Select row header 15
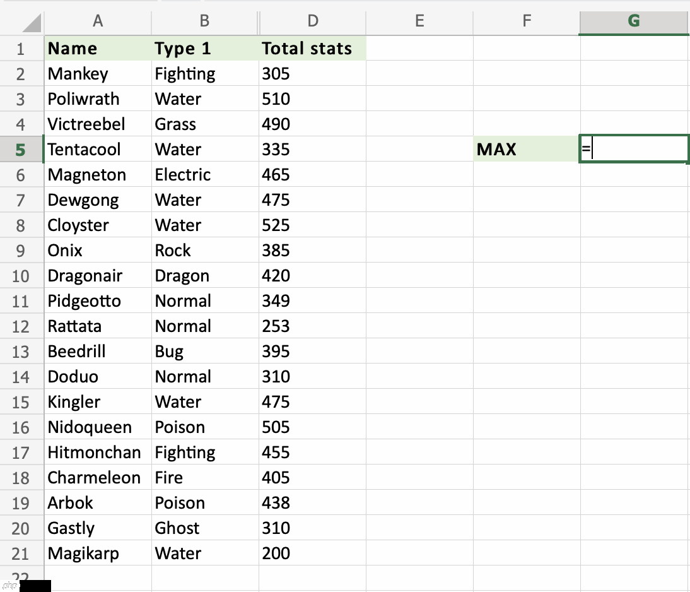The image size is (690, 592). coord(21,402)
